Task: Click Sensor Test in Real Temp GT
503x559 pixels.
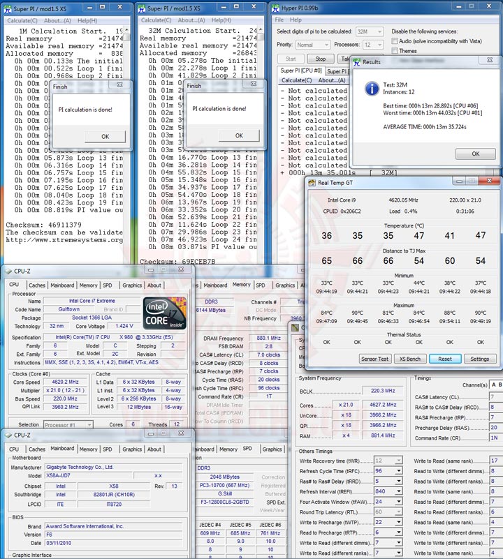Action: (374, 359)
